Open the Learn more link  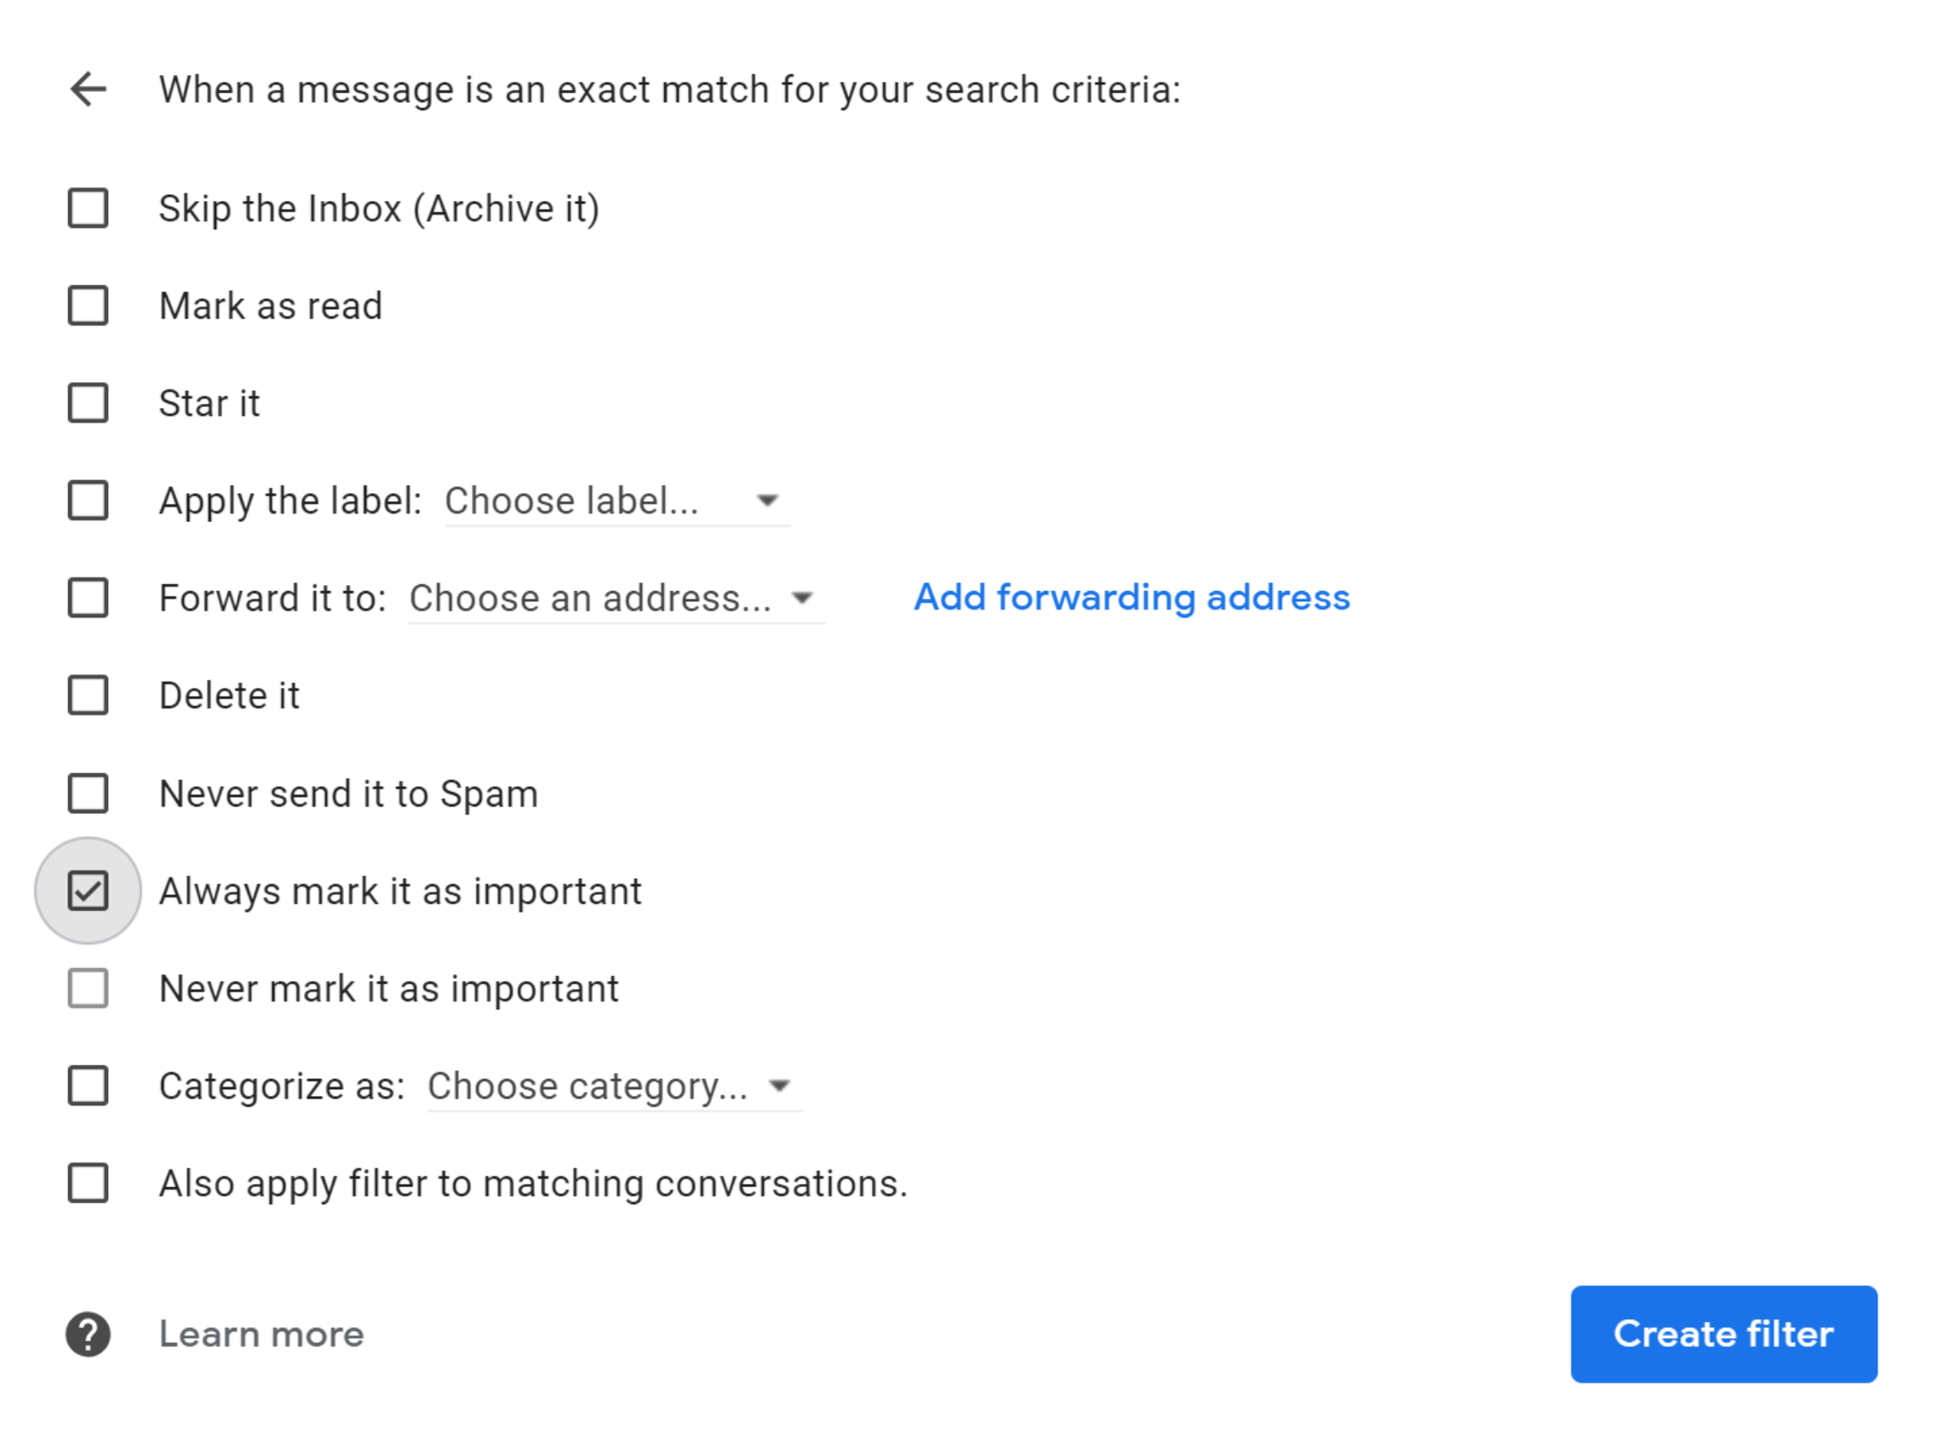tap(261, 1335)
